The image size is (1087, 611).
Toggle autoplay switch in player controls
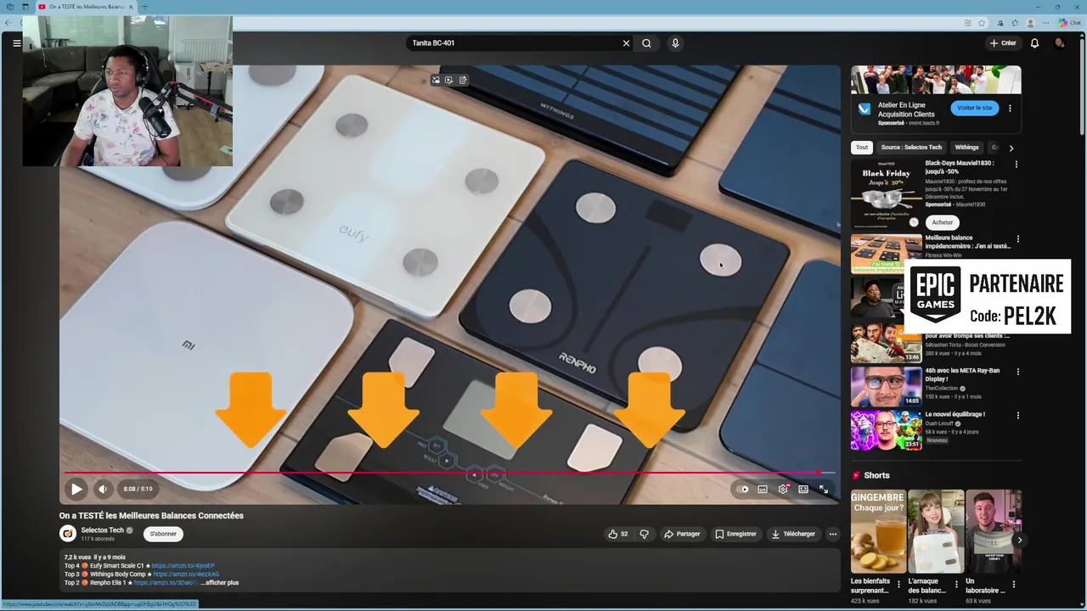click(x=743, y=489)
